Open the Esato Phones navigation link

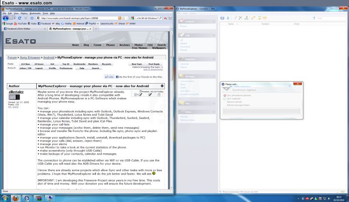coord(110,45)
